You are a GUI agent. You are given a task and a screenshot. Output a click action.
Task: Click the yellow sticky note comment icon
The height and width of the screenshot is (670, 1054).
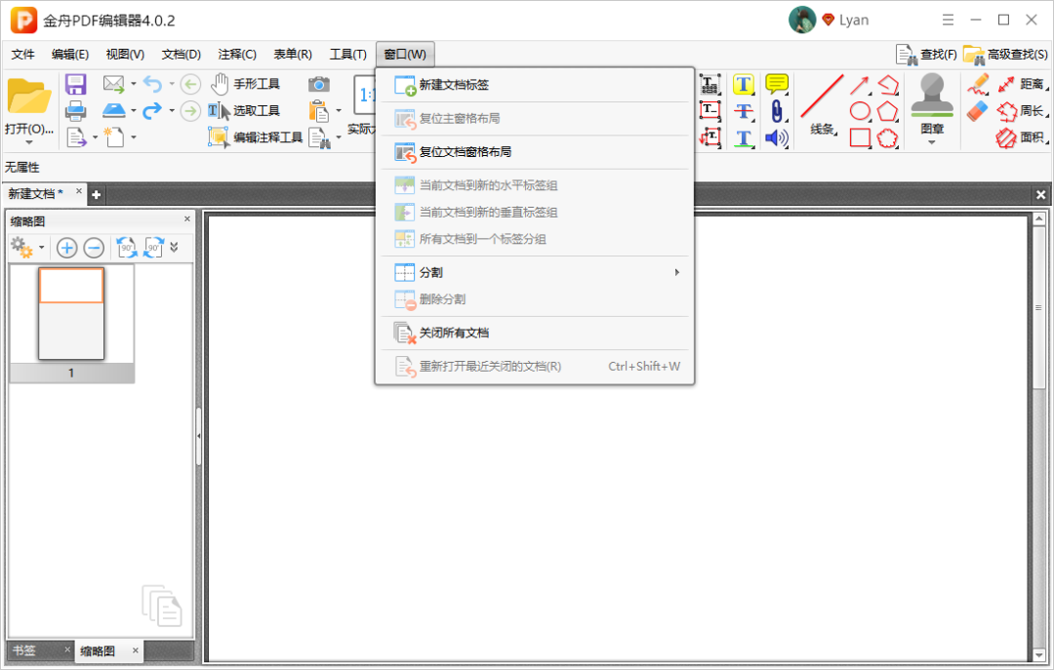777,84
